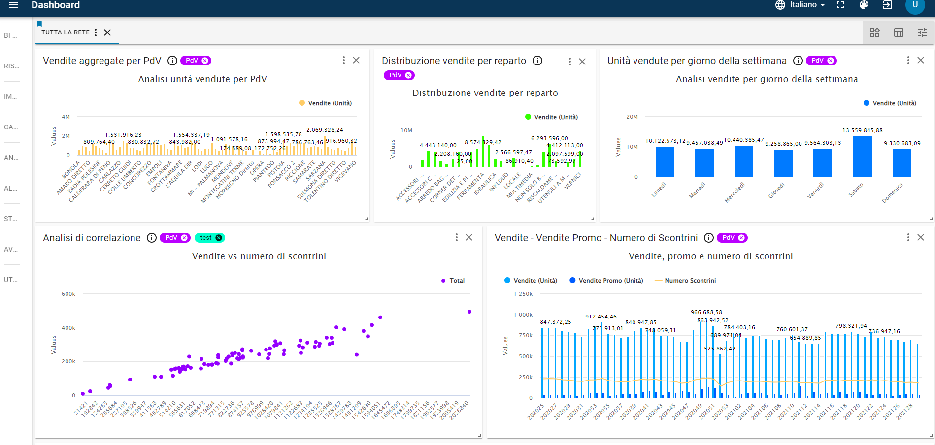Toggle fullscreen mode icon
This screenshot has width=935, height=445.
pos(840,5)
